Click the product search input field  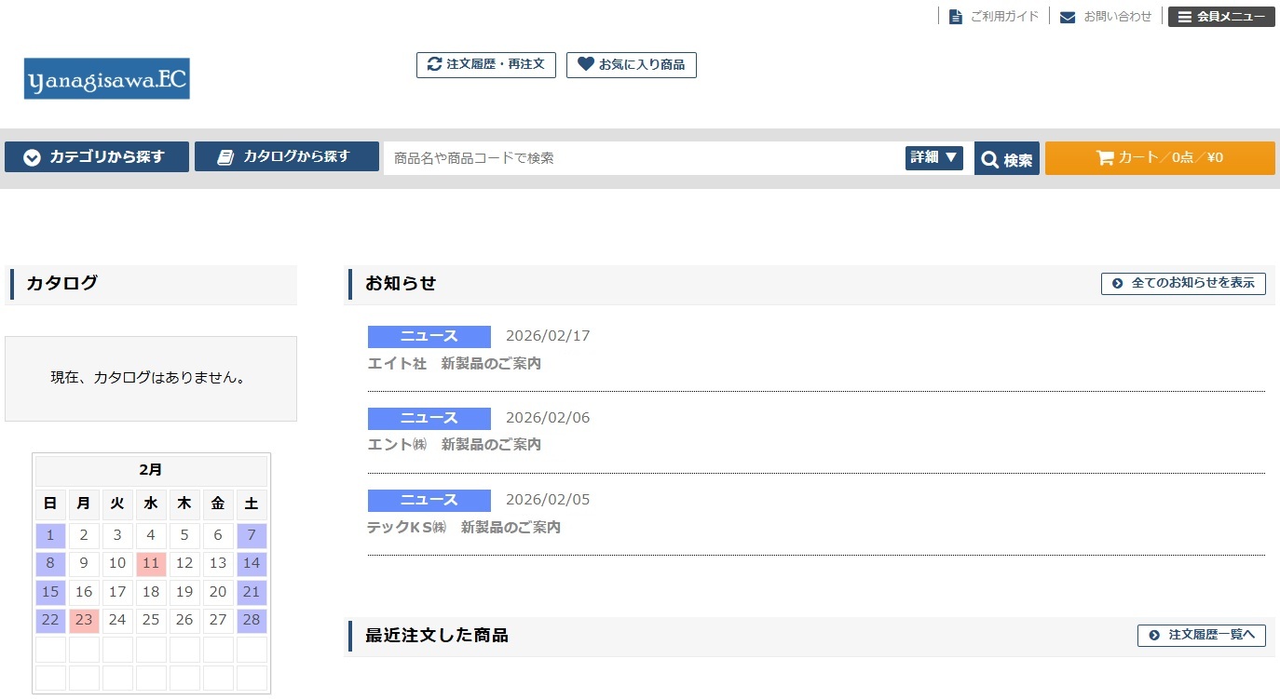643,158
